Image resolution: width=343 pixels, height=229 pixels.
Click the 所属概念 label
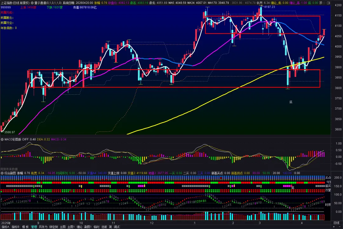click(7, 18)
